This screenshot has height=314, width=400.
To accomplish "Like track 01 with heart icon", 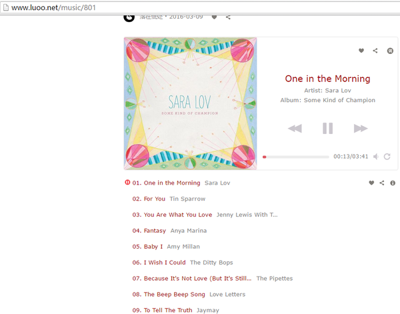I will [x=371, y=183].
